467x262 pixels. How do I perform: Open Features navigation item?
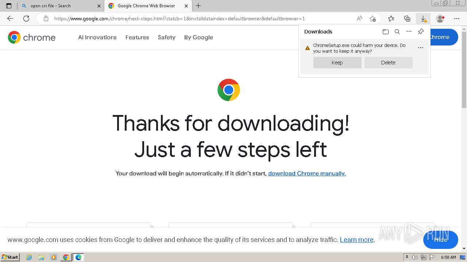point(137,37)
